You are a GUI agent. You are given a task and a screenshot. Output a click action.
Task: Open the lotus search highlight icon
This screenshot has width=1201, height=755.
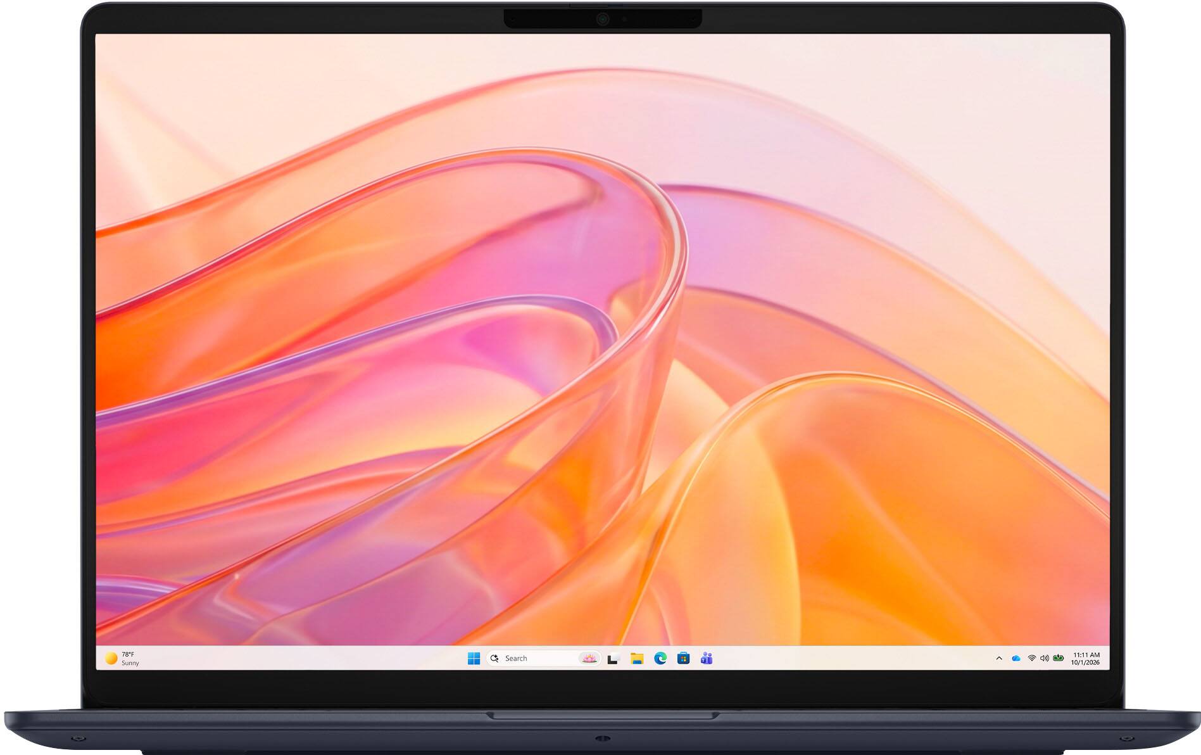tap(589, 659)
